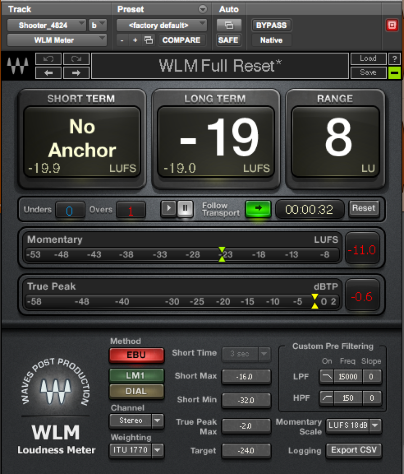404x474 pixels.
Task: Toggle the HPF filter on icon
Action: [327, 398]
